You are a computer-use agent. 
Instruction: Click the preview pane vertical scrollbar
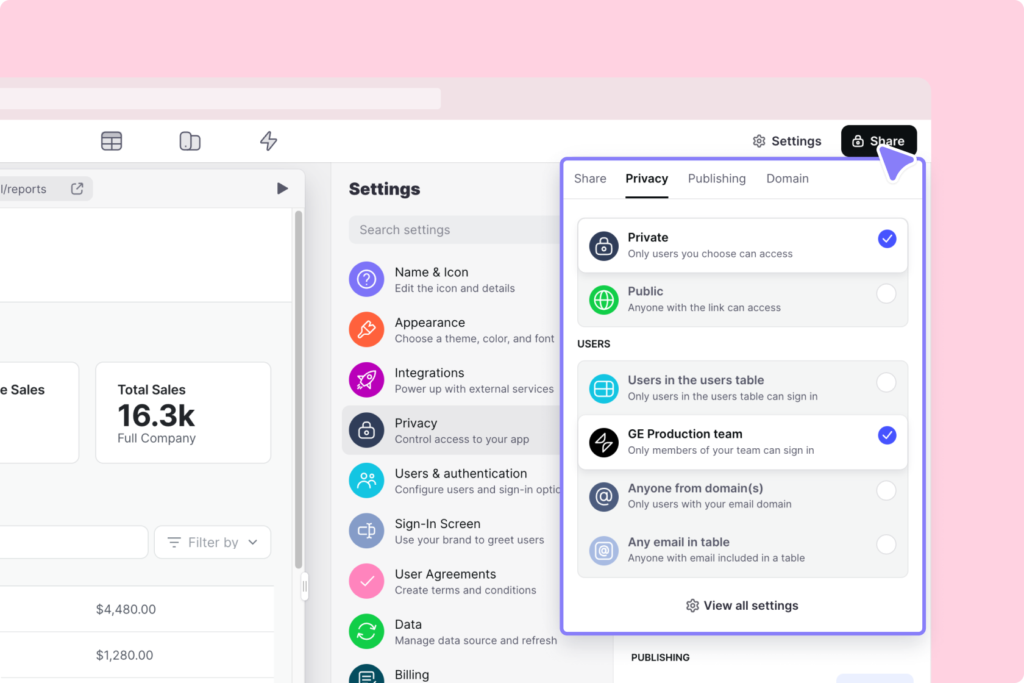pyautogui.click(x=298, y=390)
